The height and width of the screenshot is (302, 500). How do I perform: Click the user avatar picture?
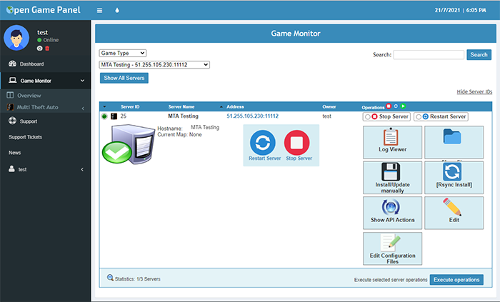pos(16,38)
